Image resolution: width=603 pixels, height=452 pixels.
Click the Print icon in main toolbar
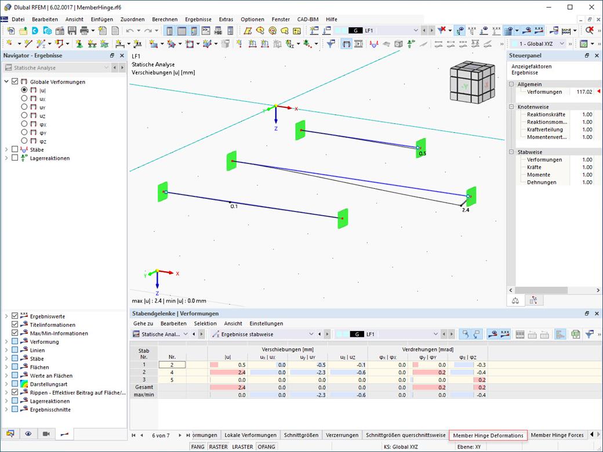(84, 30)
